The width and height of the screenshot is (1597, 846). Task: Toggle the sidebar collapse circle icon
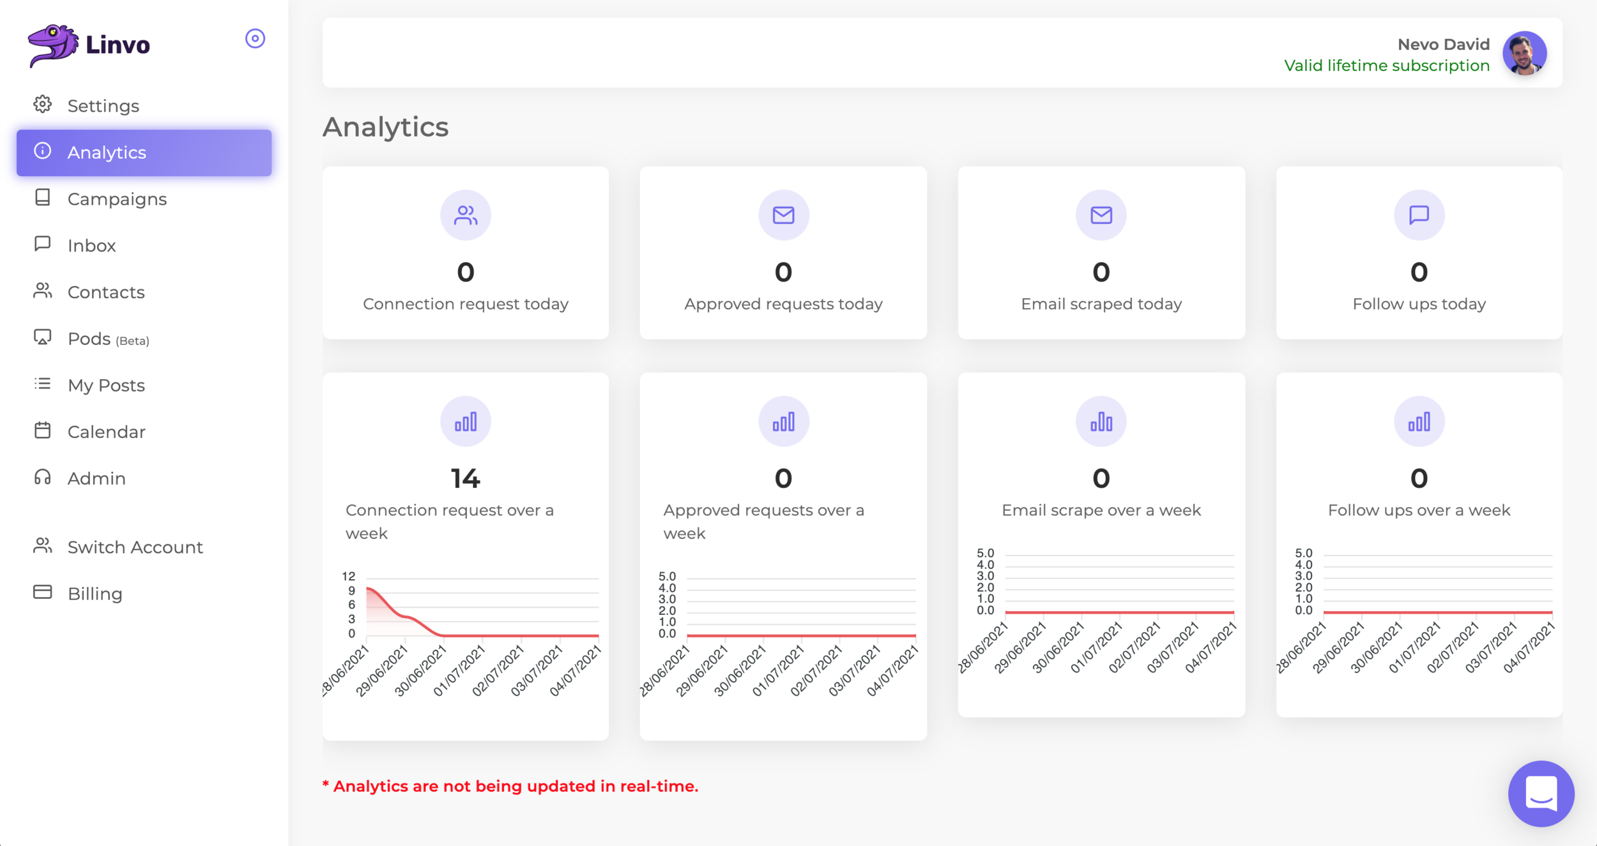(x=255, y=39)
